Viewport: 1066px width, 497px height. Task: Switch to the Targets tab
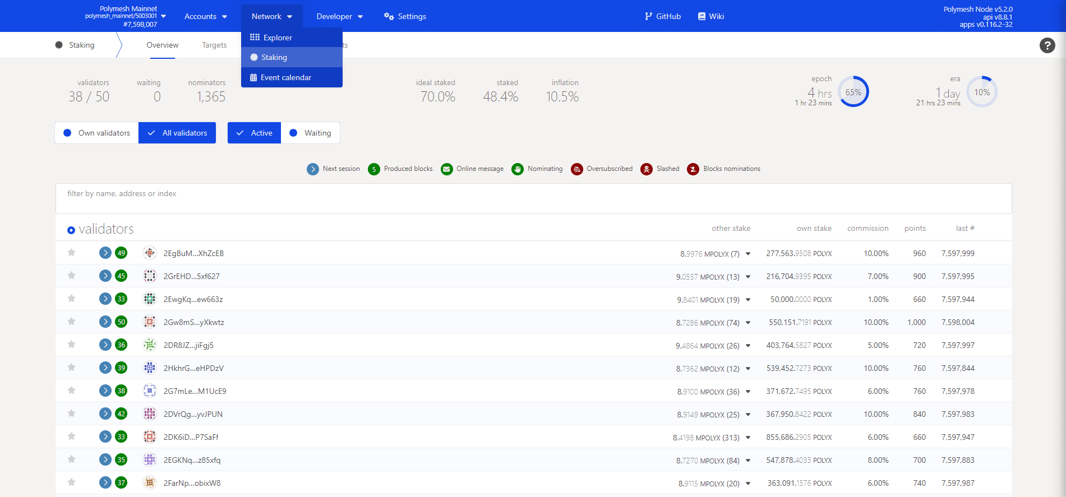(x=214, y=45)
